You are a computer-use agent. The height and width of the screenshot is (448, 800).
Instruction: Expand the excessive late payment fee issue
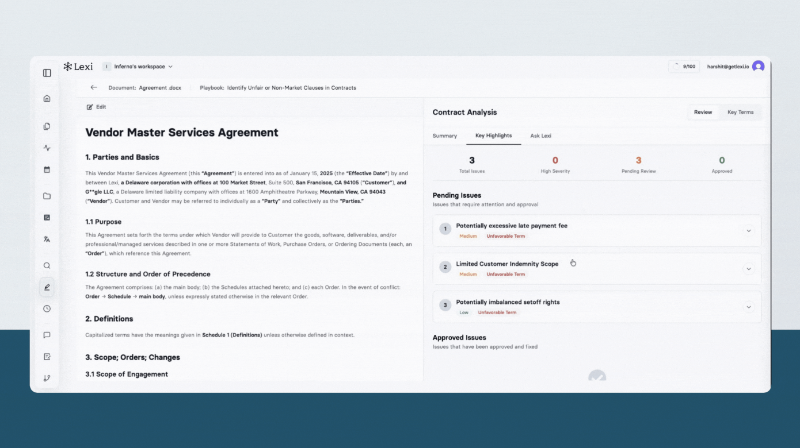tap(748, 231)
